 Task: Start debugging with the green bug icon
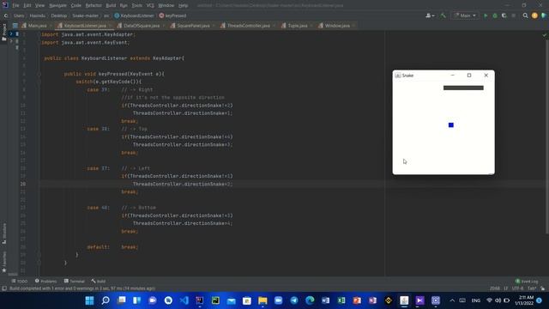(x=495, y=15)
